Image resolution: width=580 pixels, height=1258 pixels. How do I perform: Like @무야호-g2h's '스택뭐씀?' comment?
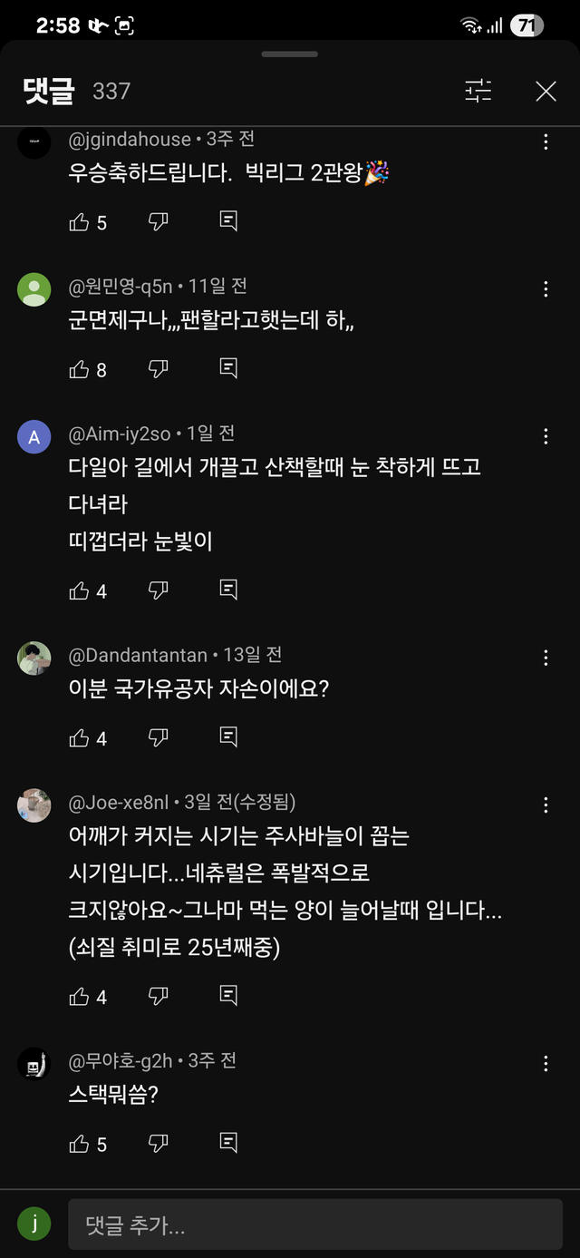click(80, 1144)
